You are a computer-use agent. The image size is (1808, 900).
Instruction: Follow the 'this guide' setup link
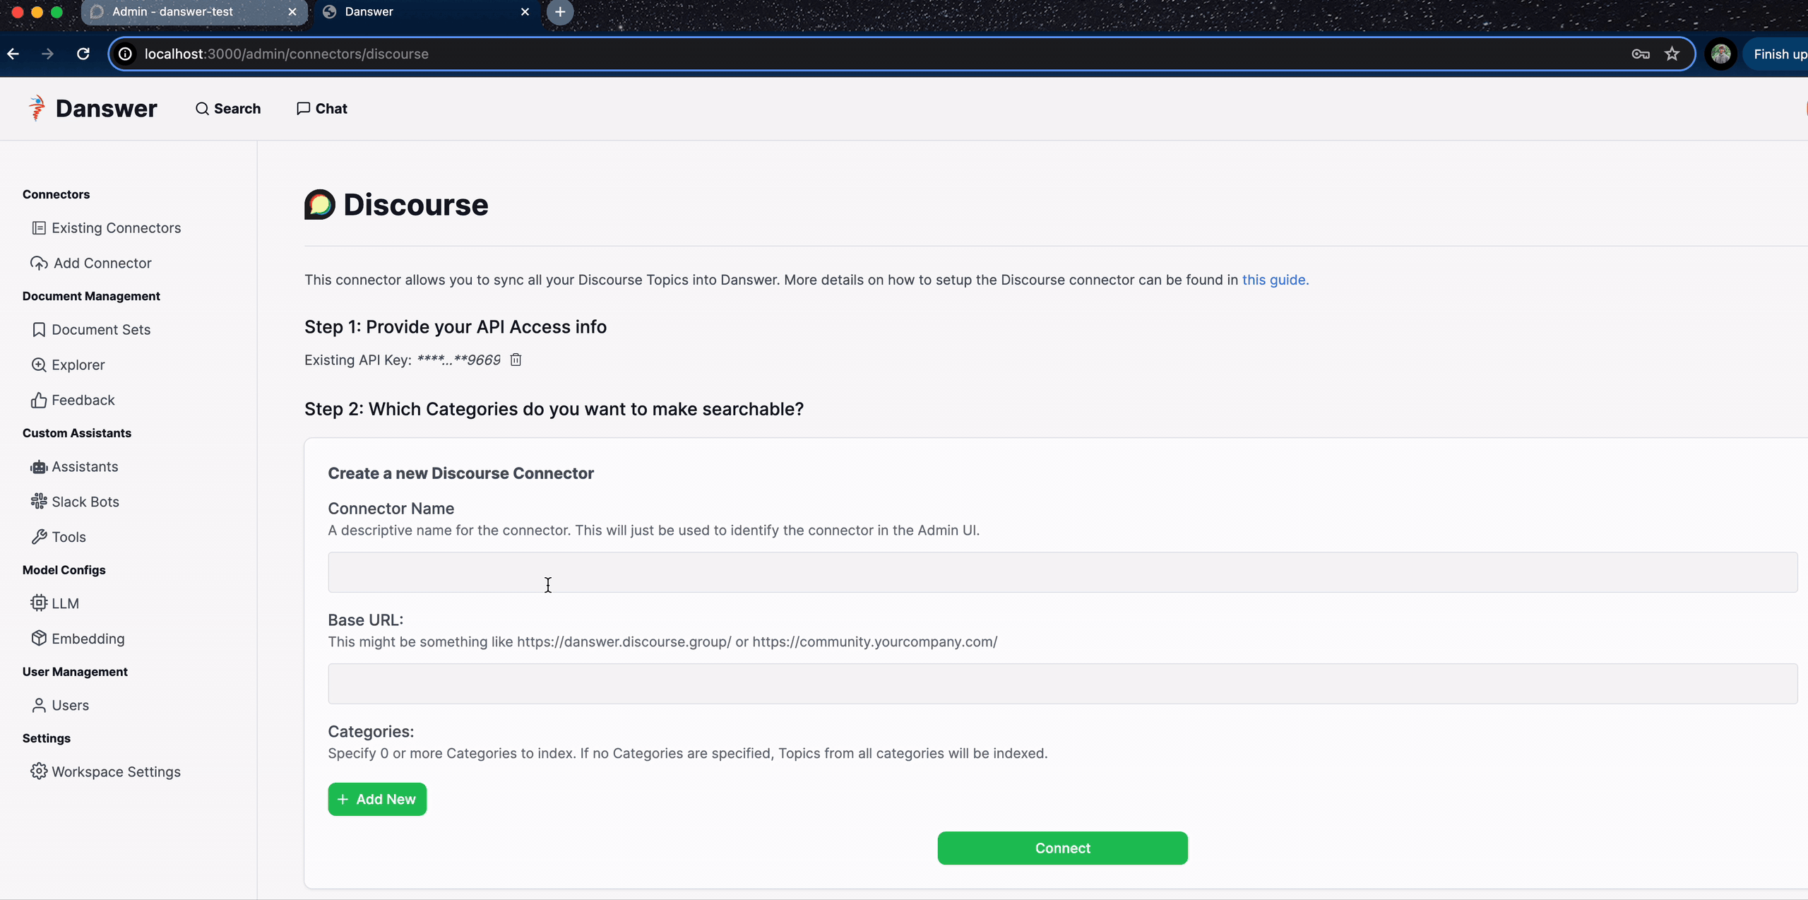click(x=1273, y=279)
